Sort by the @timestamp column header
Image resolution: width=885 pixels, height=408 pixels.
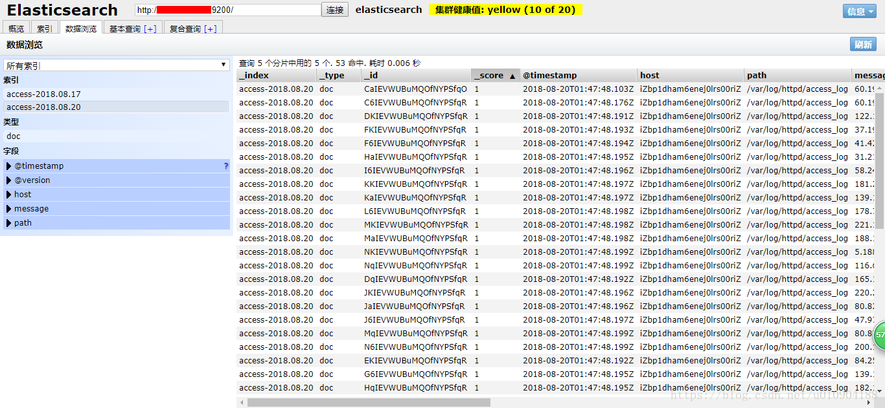click(x=579, y=75)
